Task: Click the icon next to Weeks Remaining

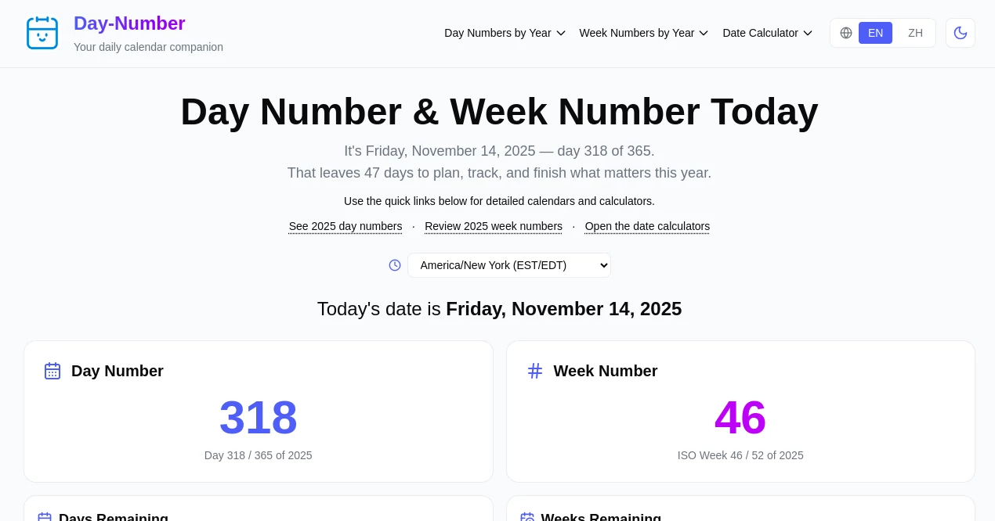Action: [x=527, y=517]
